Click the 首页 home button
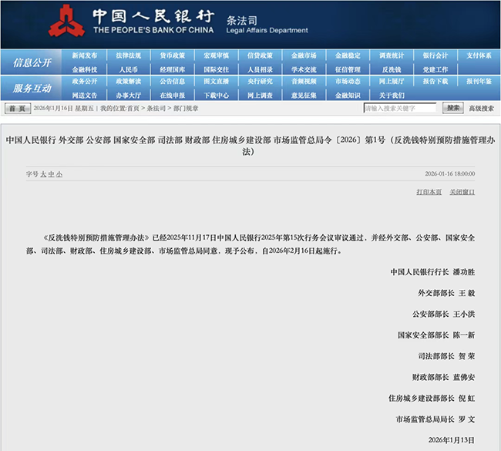 [17, 109]
